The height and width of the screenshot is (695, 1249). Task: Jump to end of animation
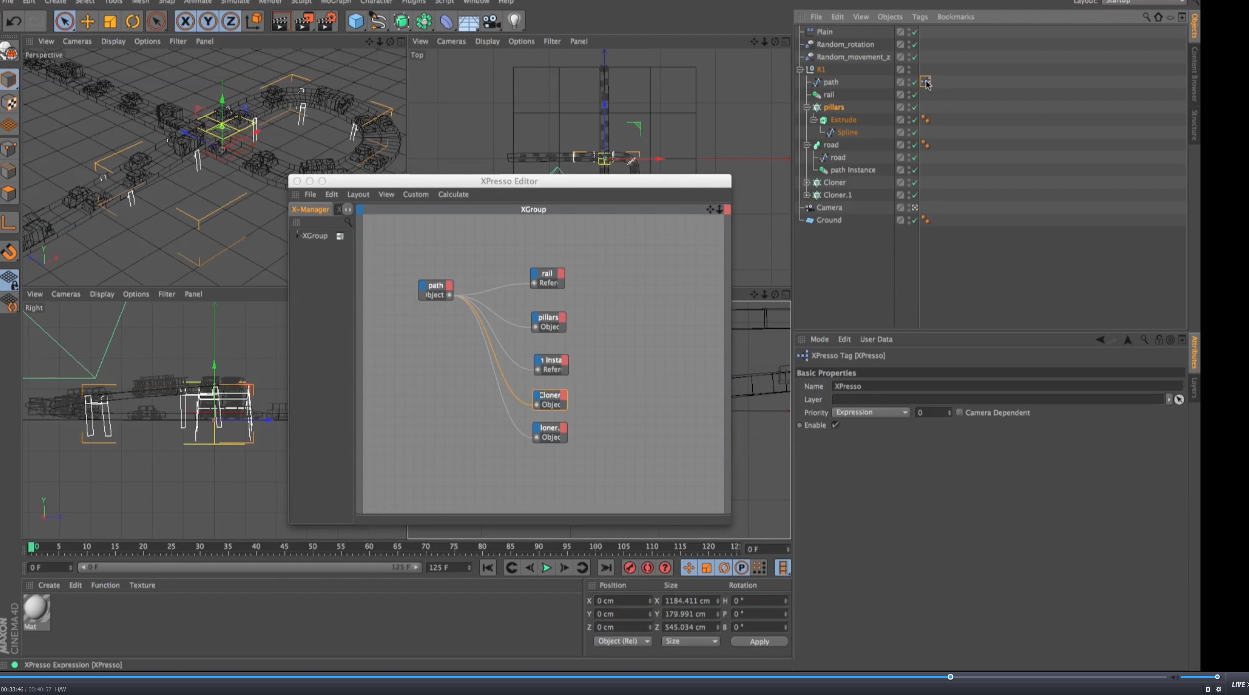point(606,568)
